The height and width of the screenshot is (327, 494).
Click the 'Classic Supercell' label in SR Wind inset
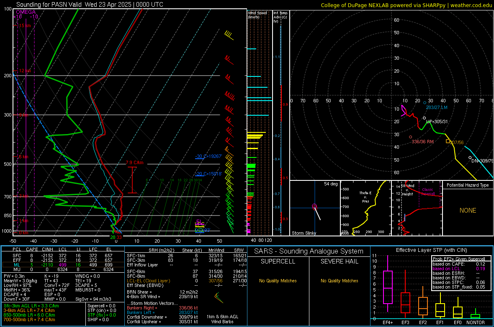(x=428, y=192)
